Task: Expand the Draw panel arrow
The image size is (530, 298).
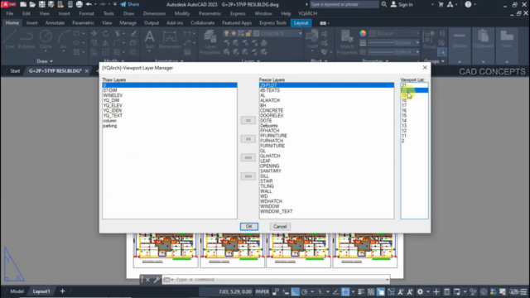Action: tap(51, 61)
